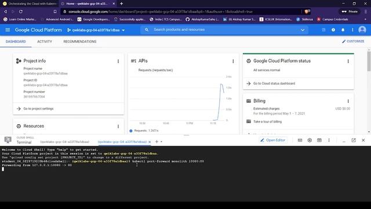Open APIs card options menu
This screenshot has height=209, width=371.
click(233, 61)
